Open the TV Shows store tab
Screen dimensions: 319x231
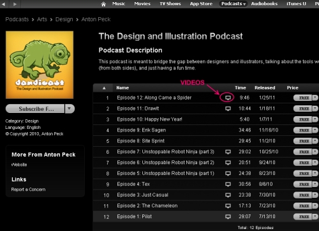(x=170, y=4)
